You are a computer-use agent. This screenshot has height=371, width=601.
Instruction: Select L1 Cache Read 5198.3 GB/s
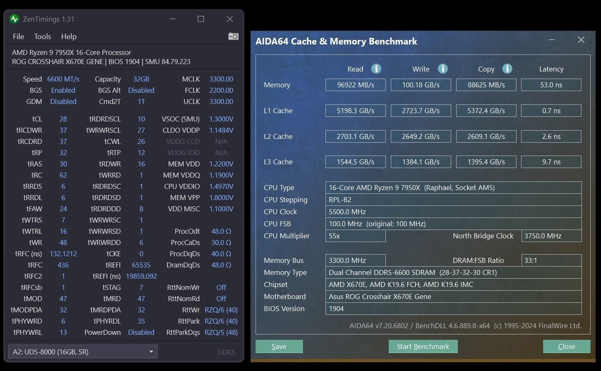pyautogui.click(x=355, y=111)
